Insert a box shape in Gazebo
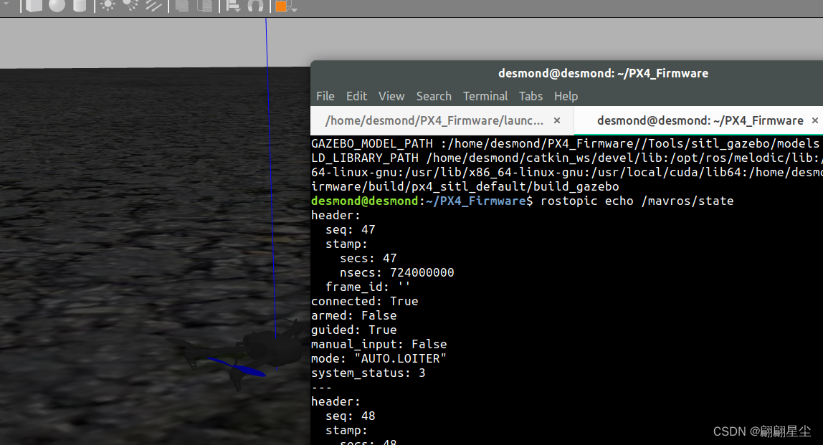Viewport: 823px width, 445px height. coord(34,6)
